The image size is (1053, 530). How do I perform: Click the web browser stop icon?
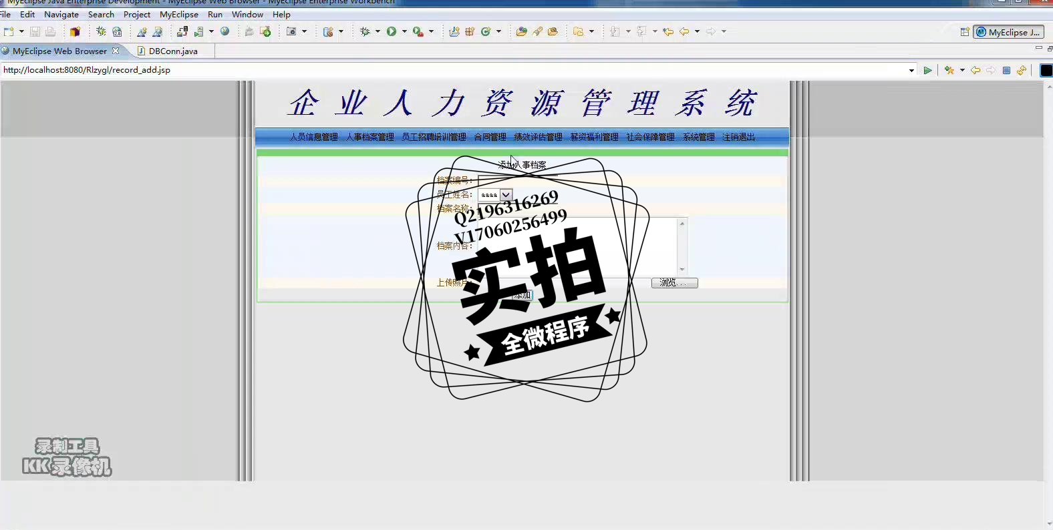[x=1006, y=70]
